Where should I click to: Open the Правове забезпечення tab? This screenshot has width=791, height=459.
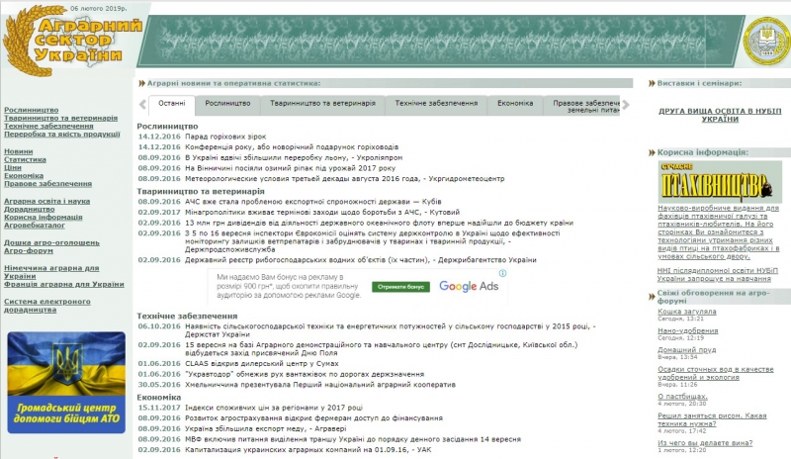(x=582, y=106)
